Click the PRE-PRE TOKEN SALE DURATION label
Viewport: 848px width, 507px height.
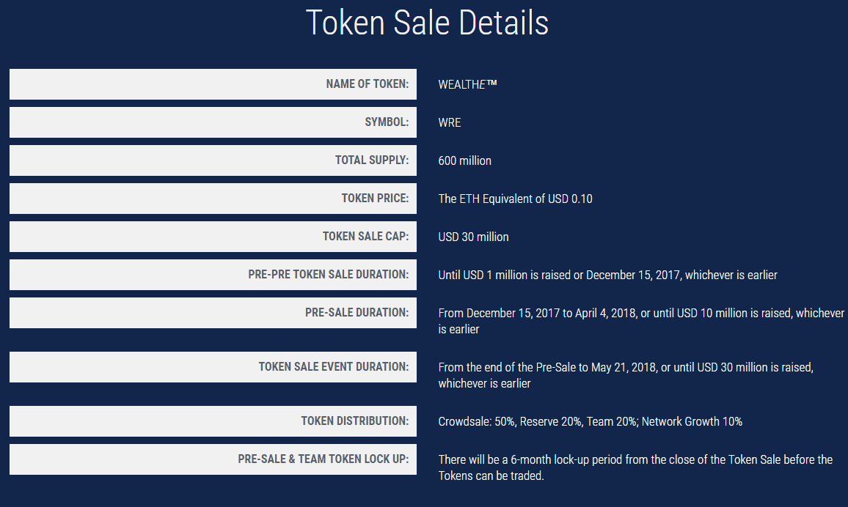(328, 275)
